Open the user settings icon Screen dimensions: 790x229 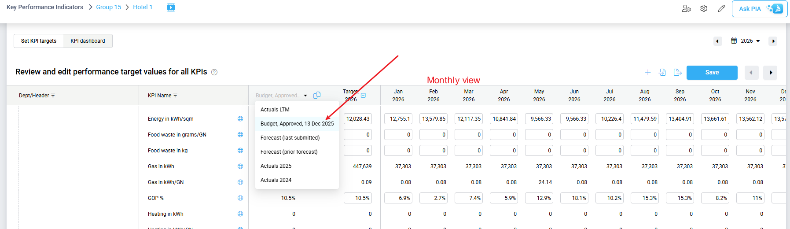686,8
